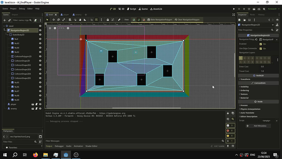The width and height of the screenshot is (282, 159).
Task: Choose the Pan Mode hand tool
Action: (x=80, y=20)
